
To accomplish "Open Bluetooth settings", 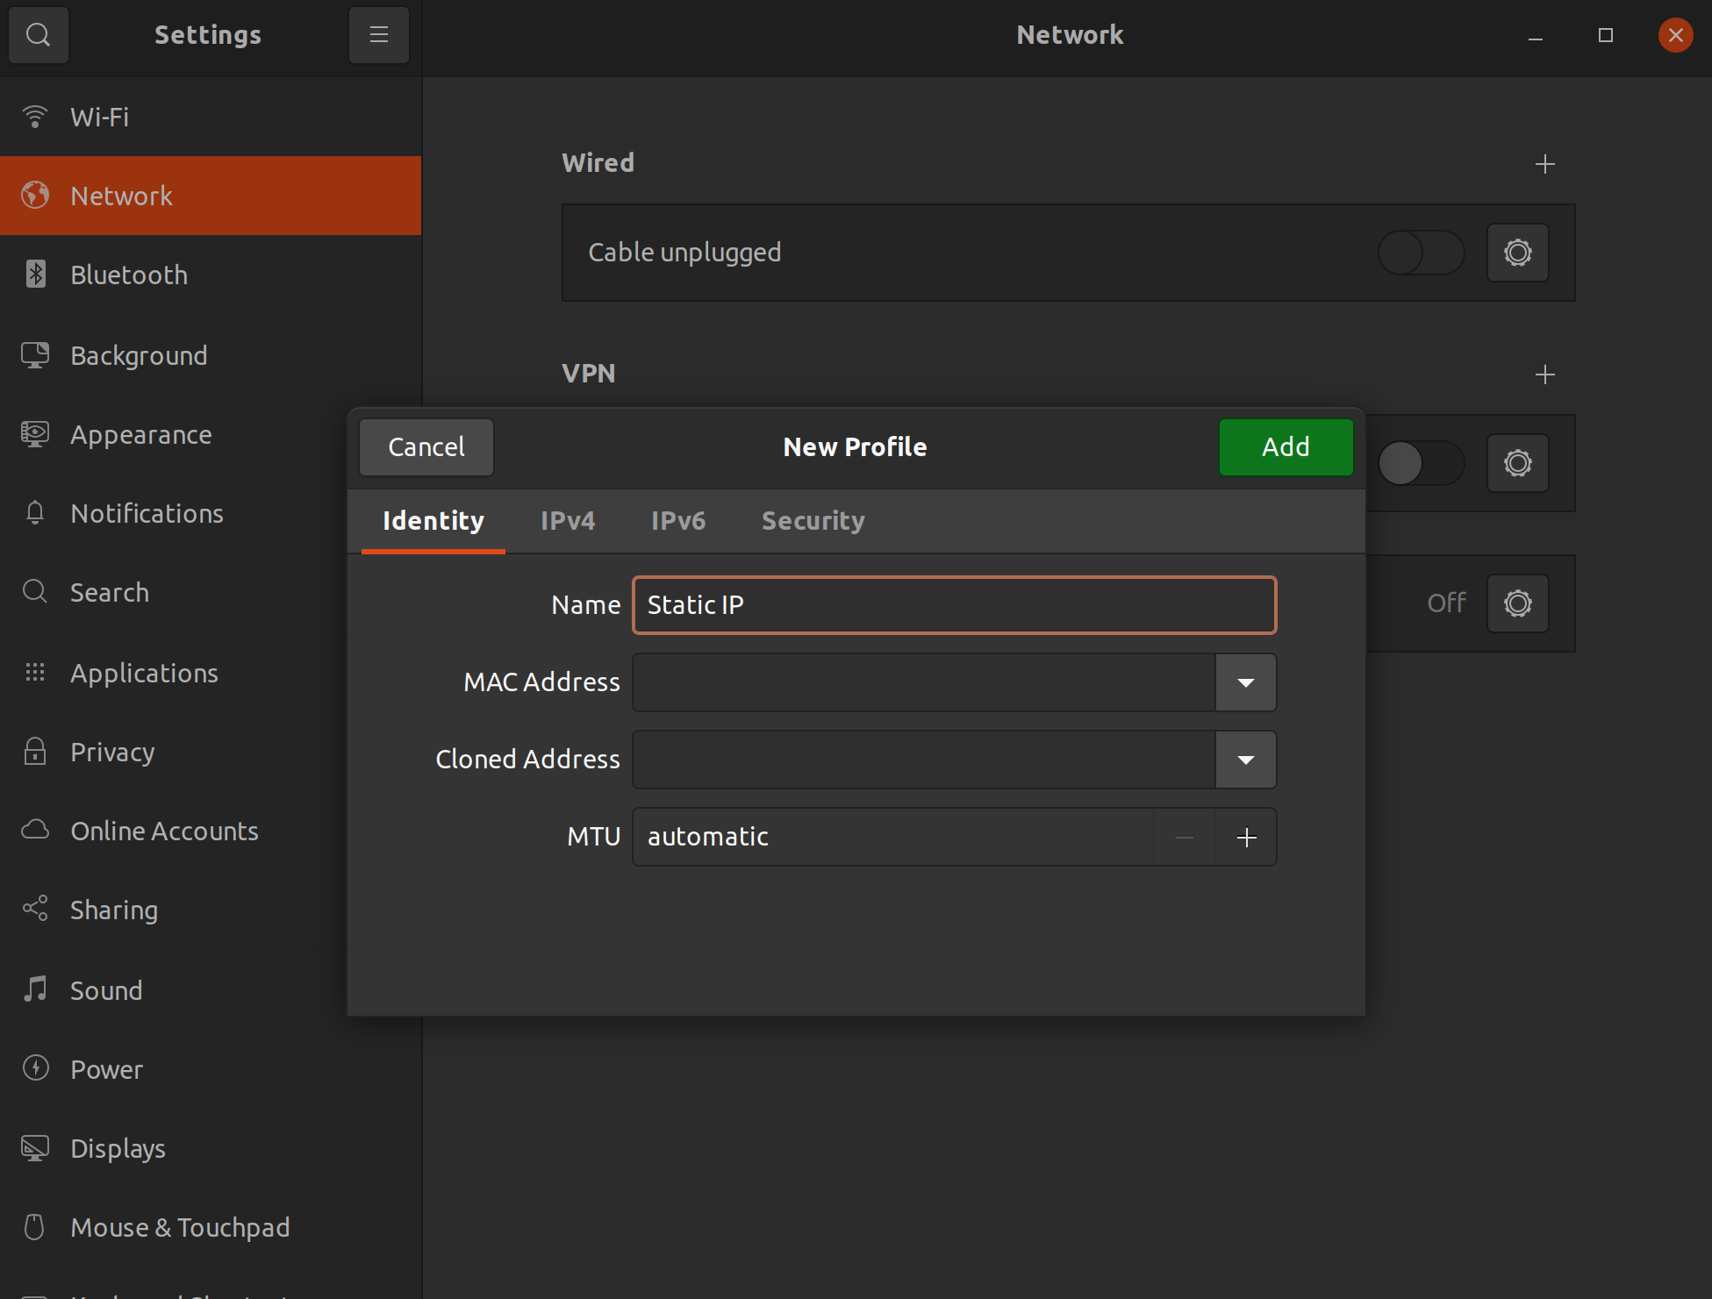I will 211,275.
